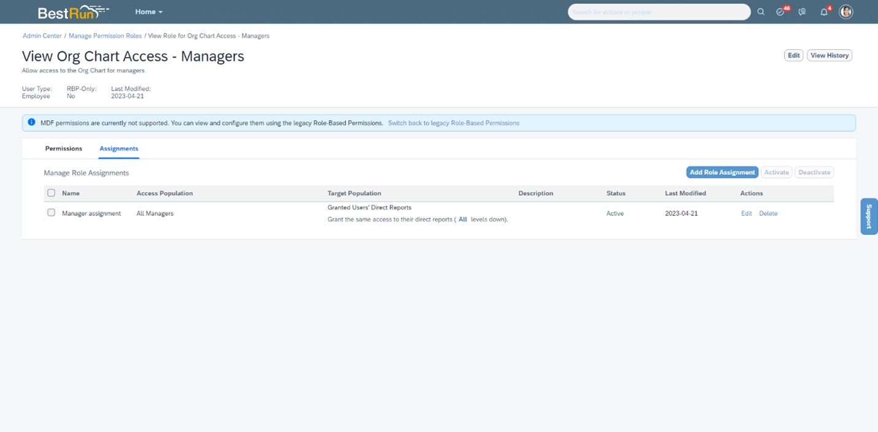This screenshot has width=878, height=432.
Task: Delete the Manager assignment row
Action: tap(768, 214)
